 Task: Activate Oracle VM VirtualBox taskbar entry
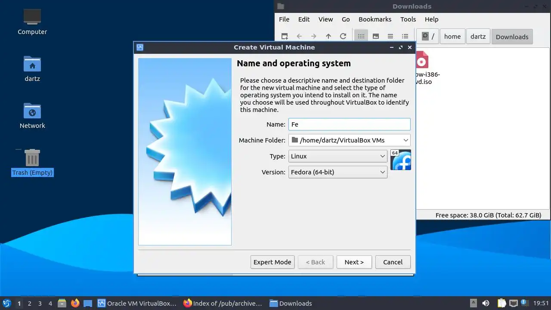point(137,304)
